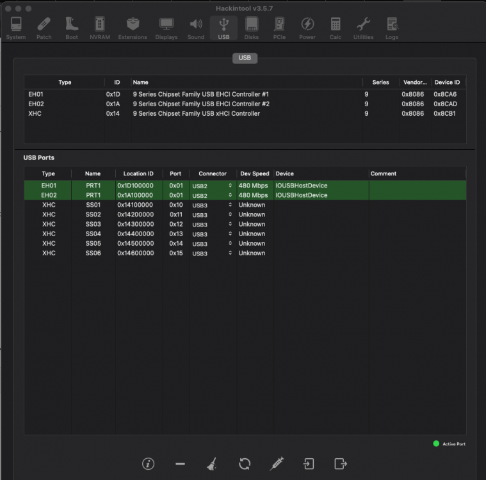The height and width of the screenshot is (480, 486).
Task: Select the xHCI Controller row
Action: 245,113
